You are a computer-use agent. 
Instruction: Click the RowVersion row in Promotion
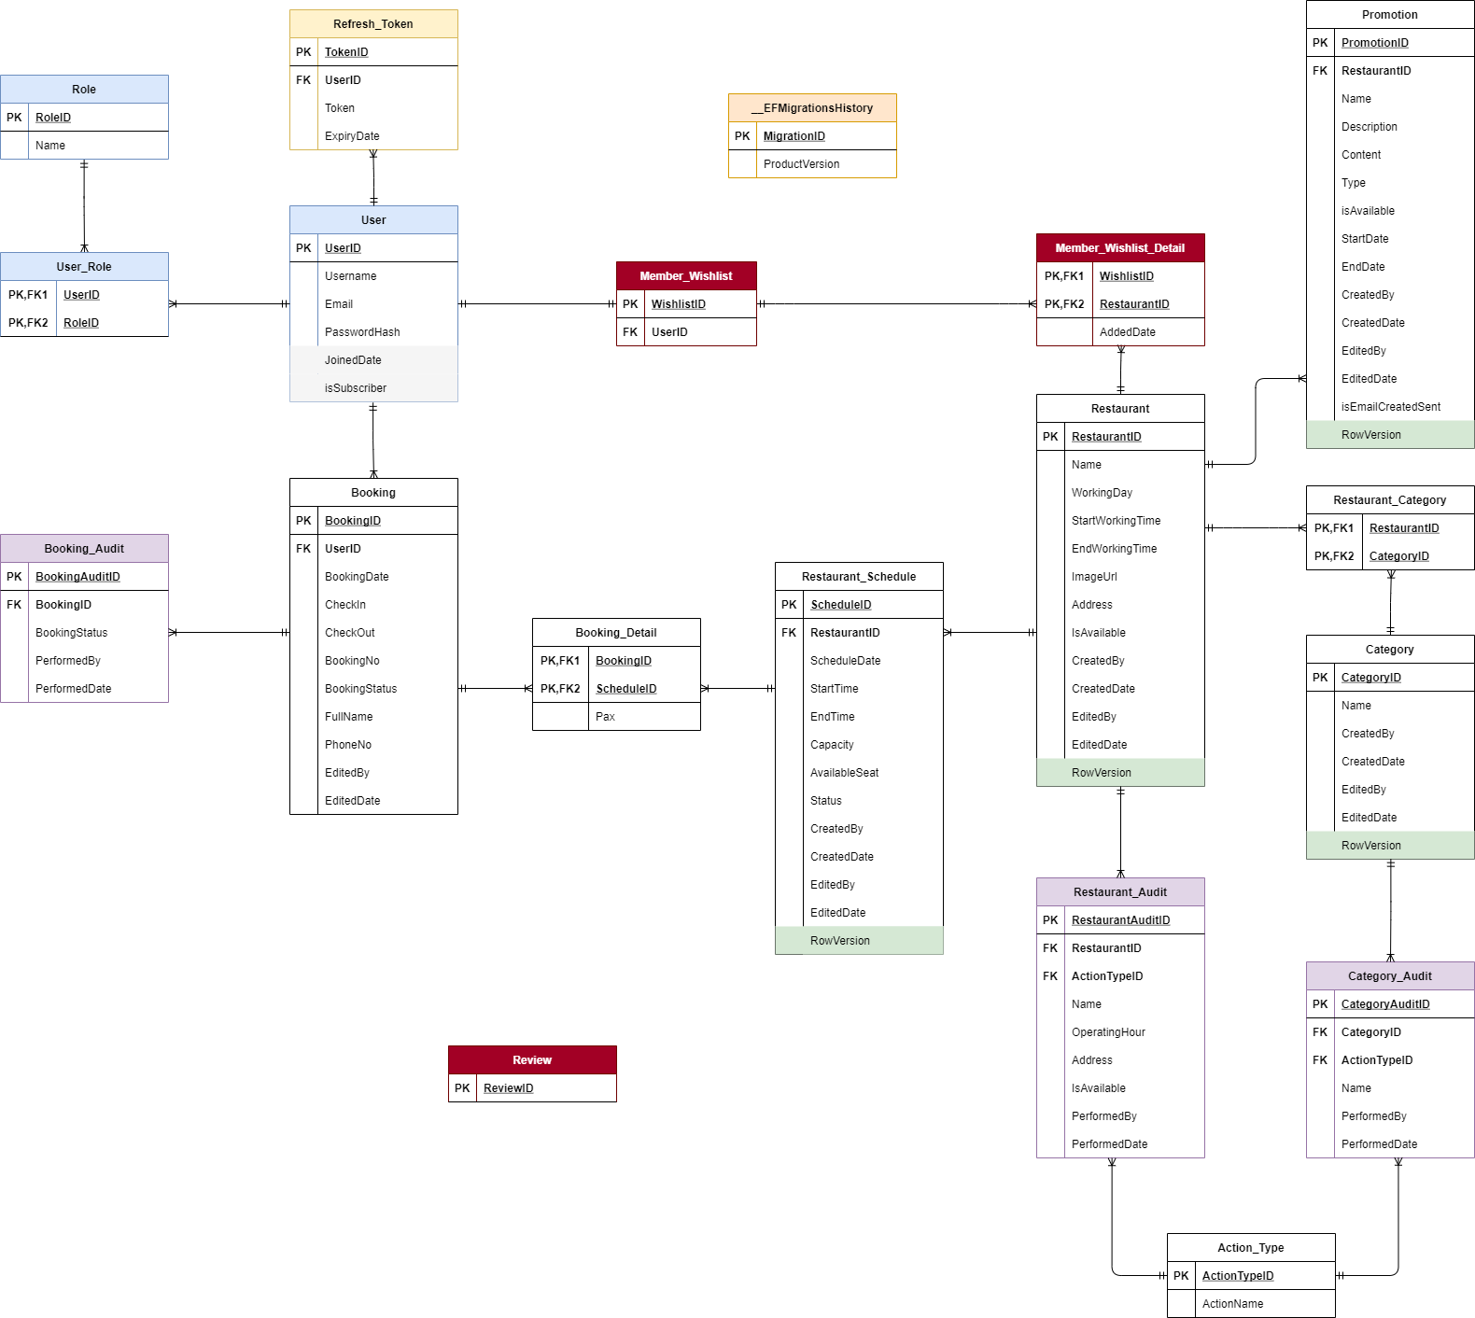coord(1390,435)
